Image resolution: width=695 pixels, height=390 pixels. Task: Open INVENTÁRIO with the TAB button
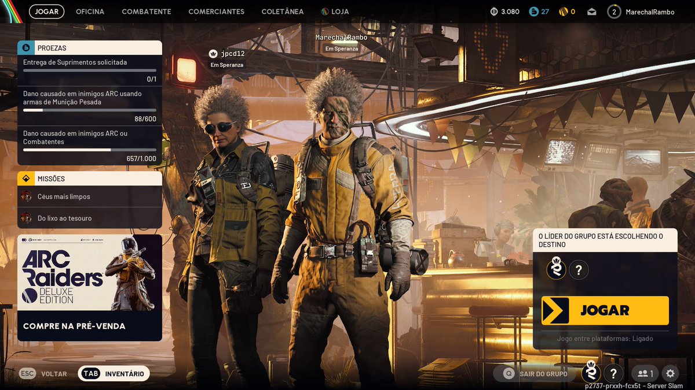point(114,374)
